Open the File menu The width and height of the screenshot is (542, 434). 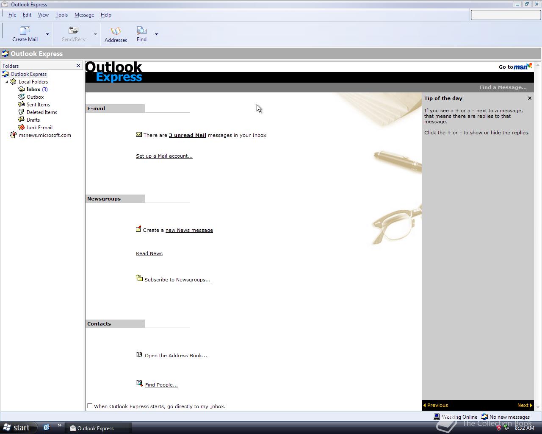(x=12, y=15)
